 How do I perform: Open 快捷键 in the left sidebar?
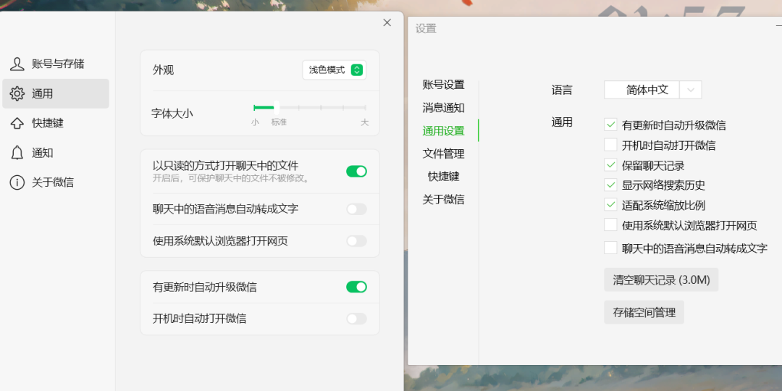click(x=56, y=123)
